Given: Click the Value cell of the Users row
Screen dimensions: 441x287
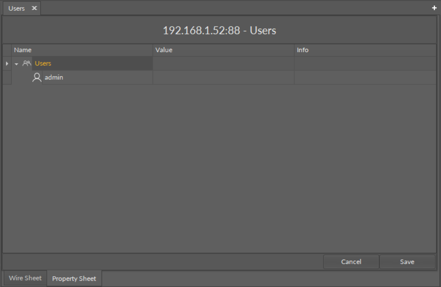Looking at the screenshot, I should click(x=223, y=64).
